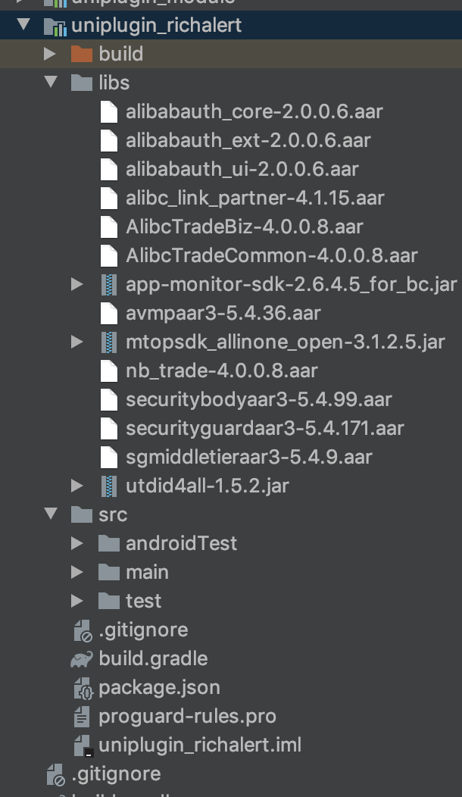Select securityguardaar3-5.4.171.aar file
462x797 pixels.
(x=264, y=428)
